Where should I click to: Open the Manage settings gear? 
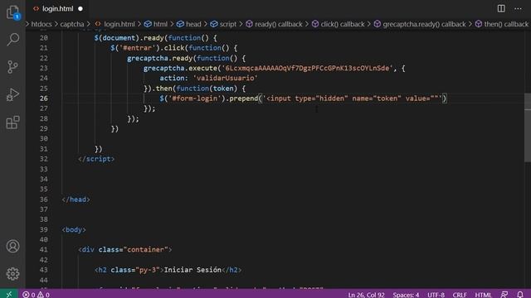(13, 274)
